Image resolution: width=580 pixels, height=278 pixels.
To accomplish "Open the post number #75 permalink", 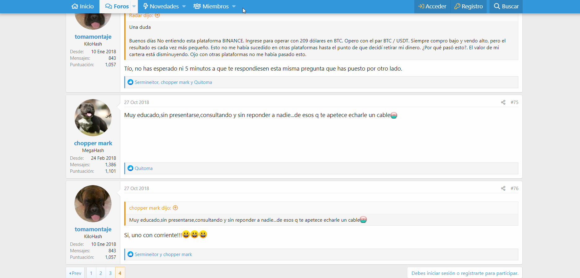I will (514, 102).
